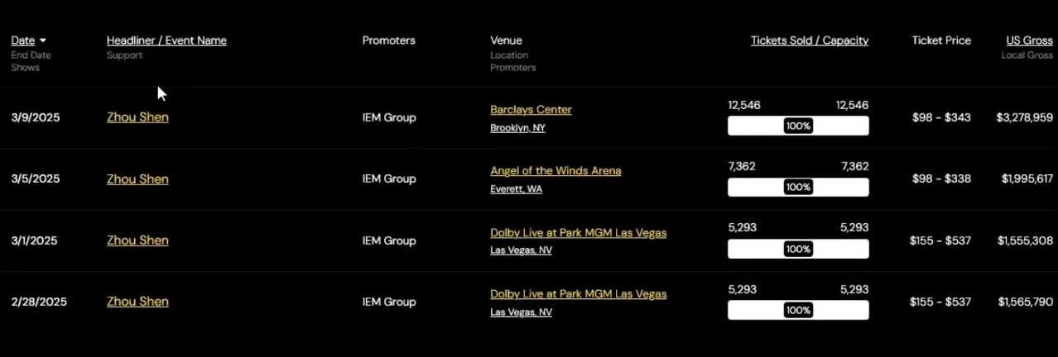The height and width of the screenshot is (357, 1058).
Task: Click the $3,278,959 gross value
Action: [x=1024, y=117]
